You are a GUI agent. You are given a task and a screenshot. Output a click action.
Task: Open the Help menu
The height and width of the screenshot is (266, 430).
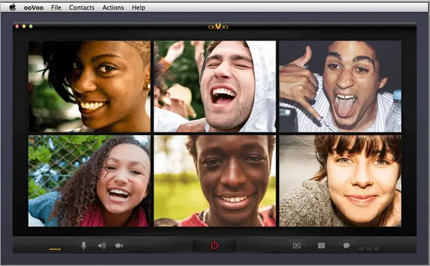[x=139, y=8]
